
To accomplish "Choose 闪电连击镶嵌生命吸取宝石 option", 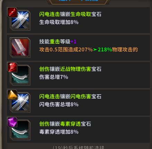I will tap(79, 20).
